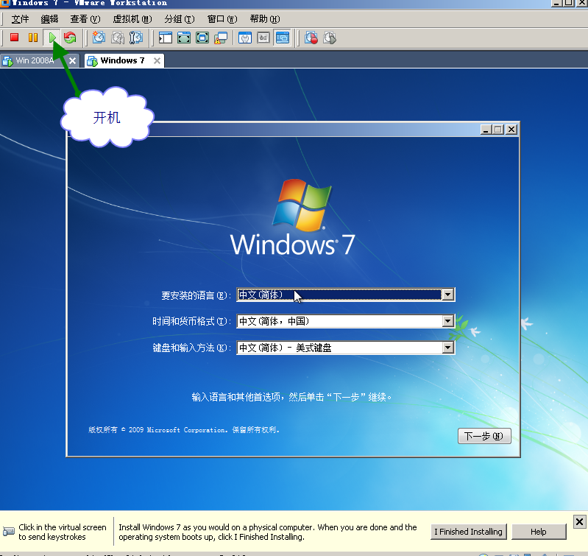Image resolution: width=588 pixels, height=556 pixels.
Task: Select the Windows 7 tab
Action: point(124,61)
